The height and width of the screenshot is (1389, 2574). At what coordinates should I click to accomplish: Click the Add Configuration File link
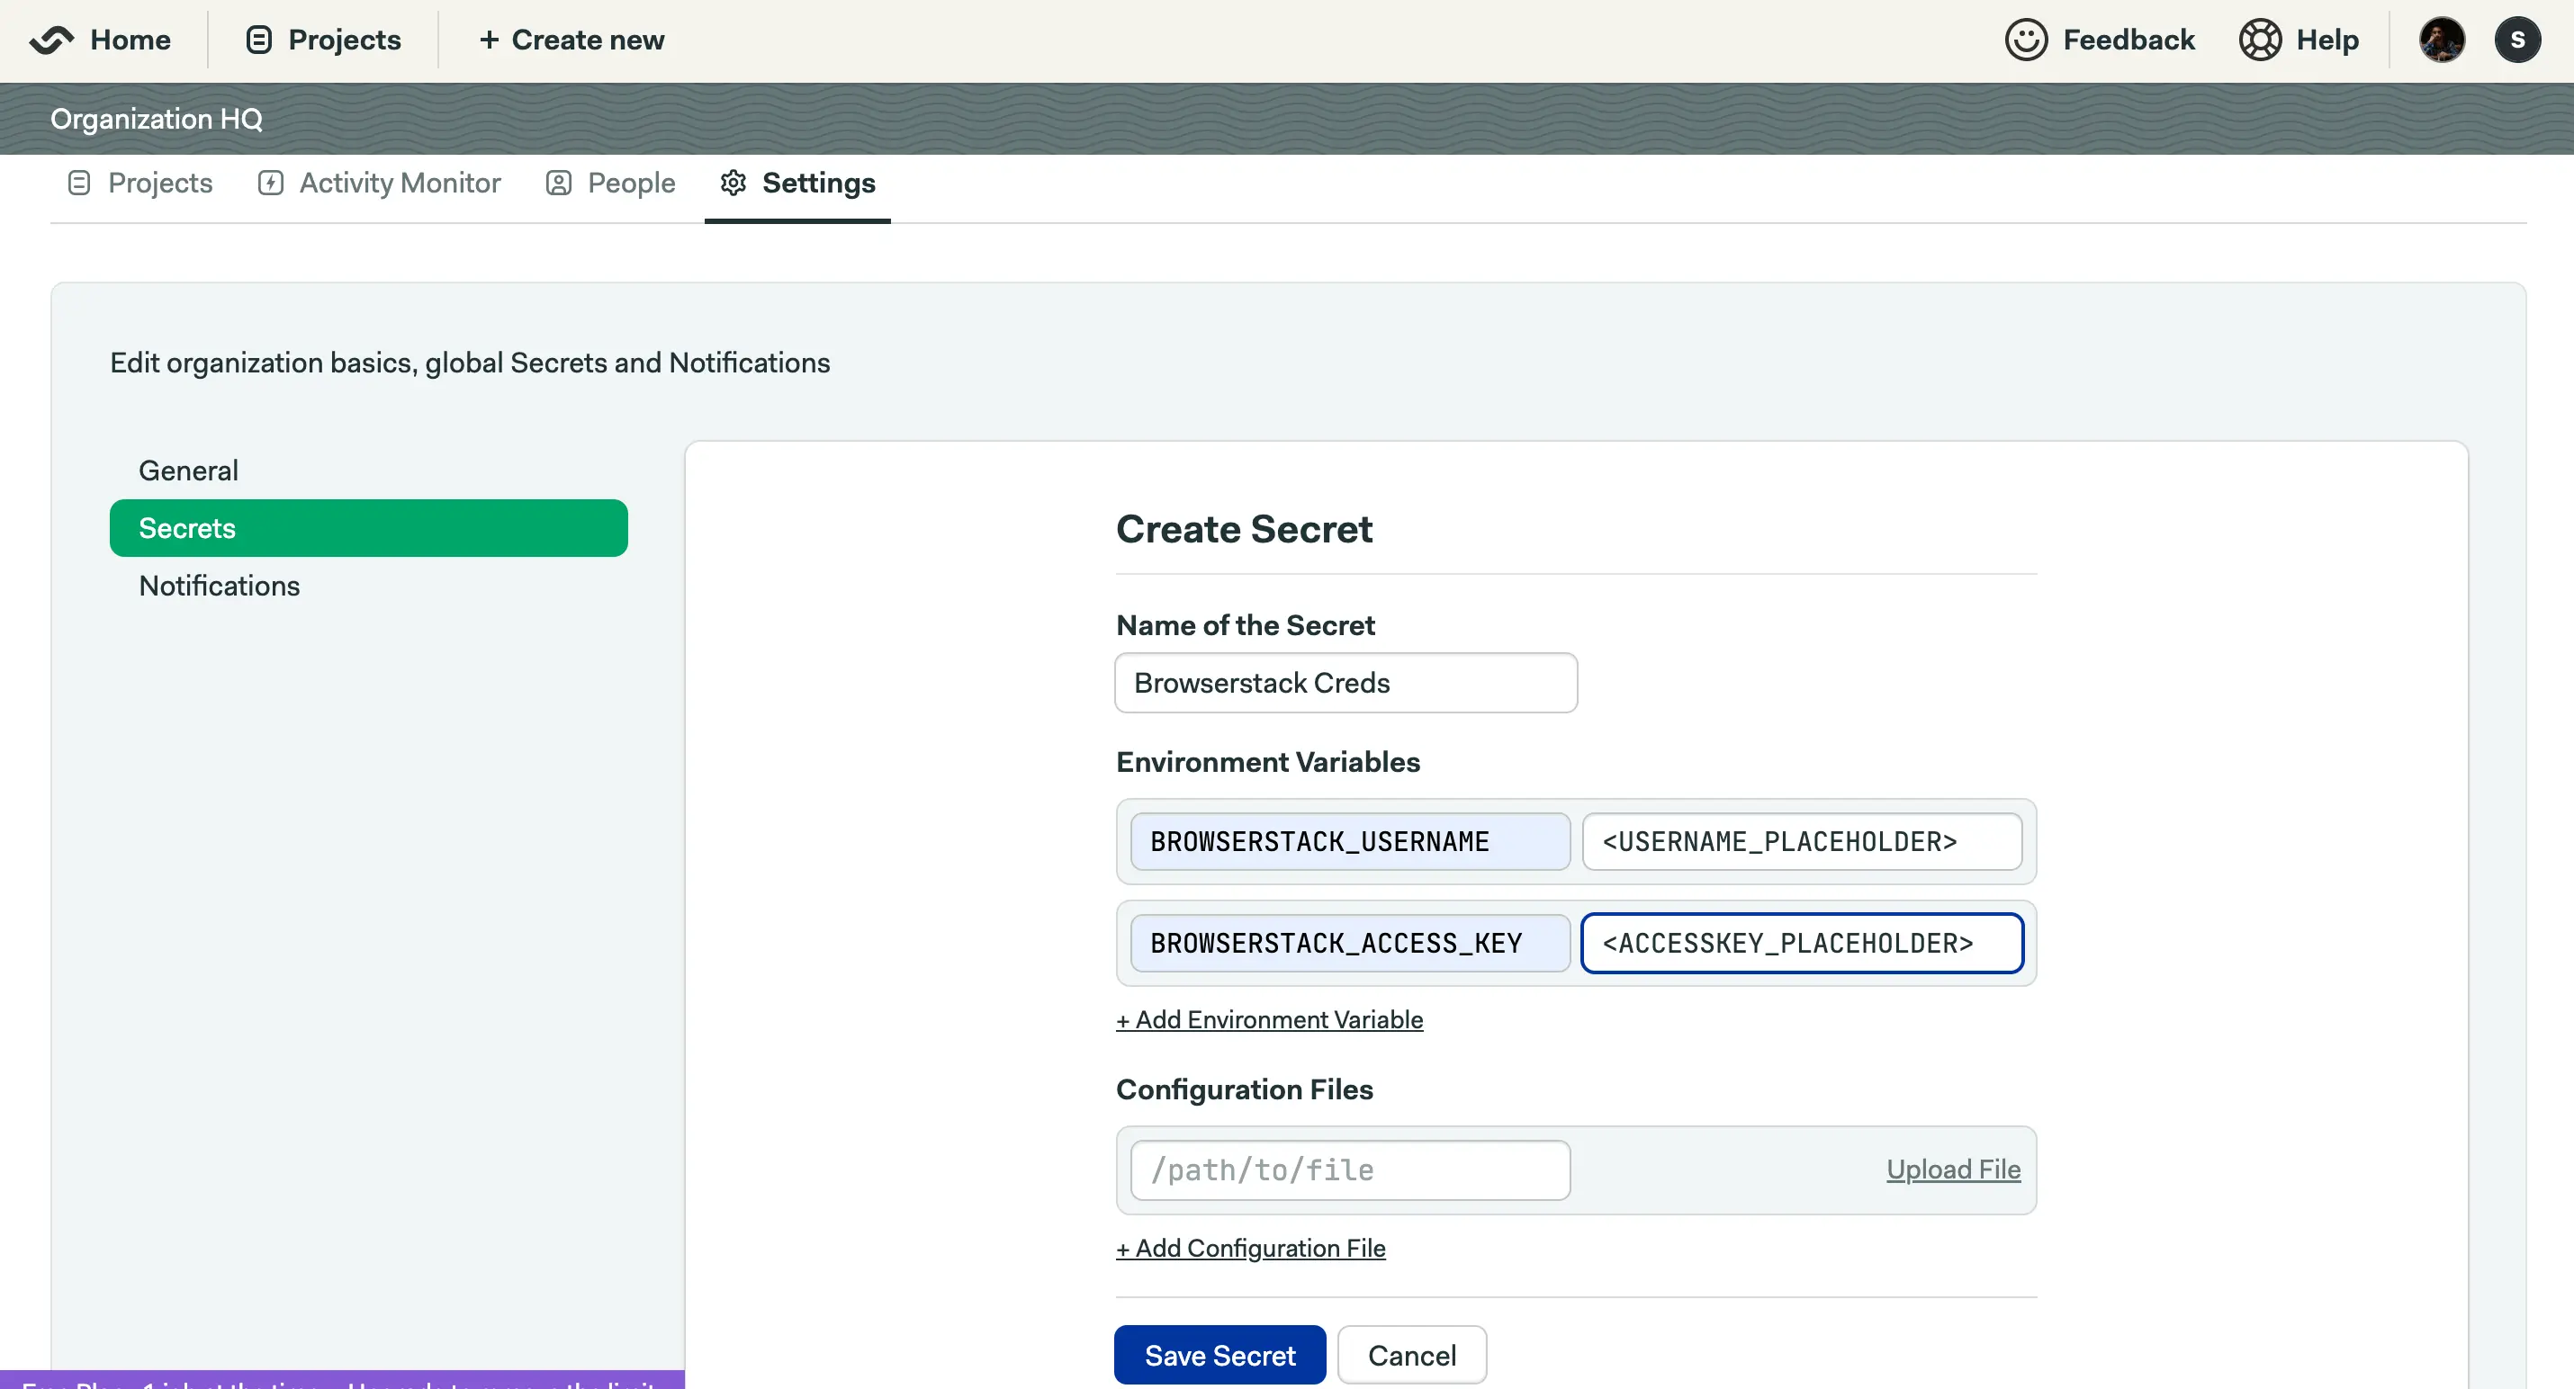(1250, 1248)
